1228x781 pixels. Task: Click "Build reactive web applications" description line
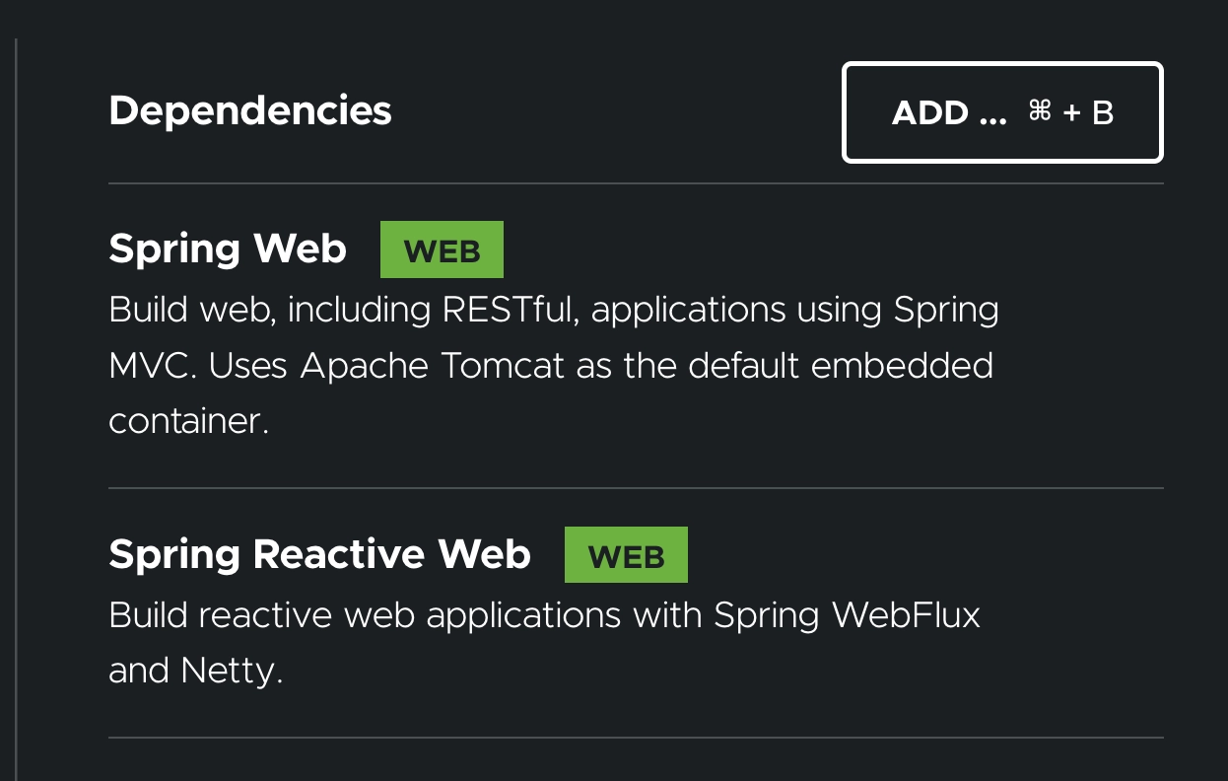pos(365,615)
